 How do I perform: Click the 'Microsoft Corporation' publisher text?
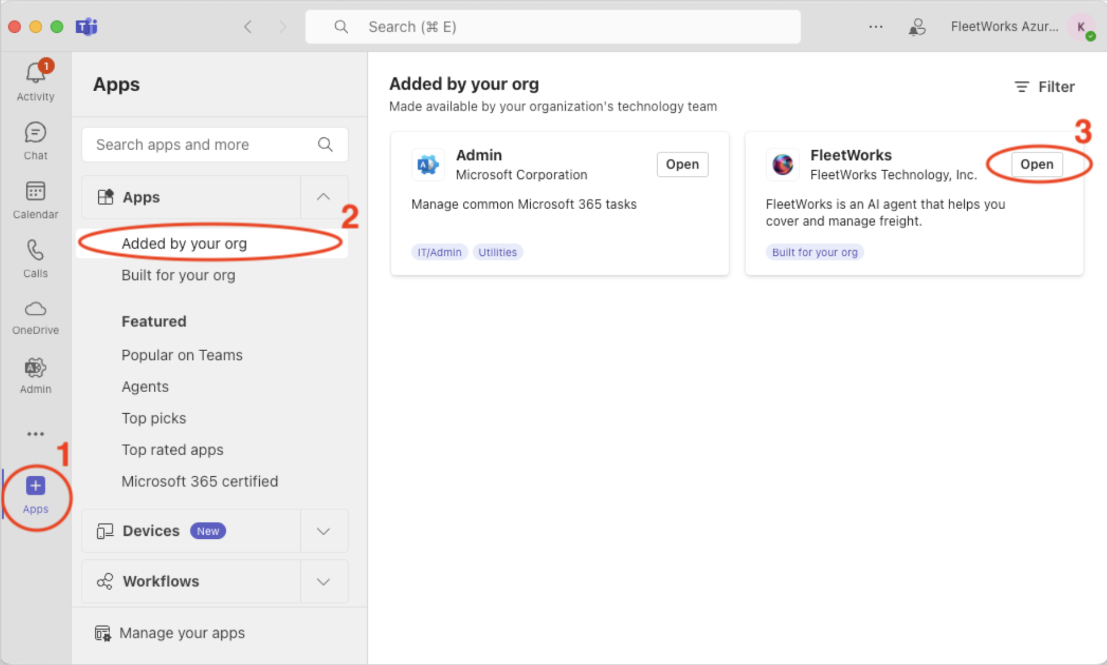521,175
